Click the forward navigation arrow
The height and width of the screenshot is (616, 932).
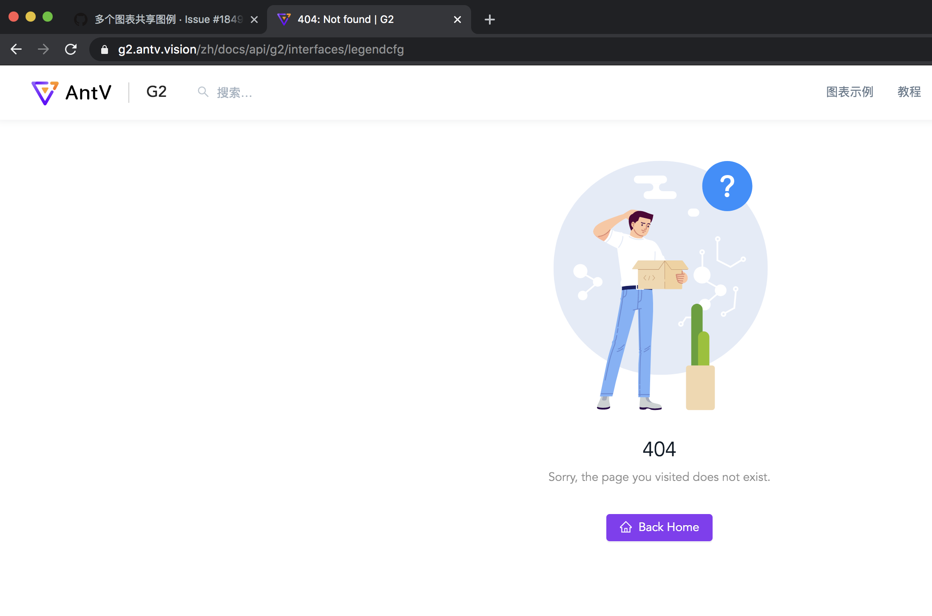[44, 49]
